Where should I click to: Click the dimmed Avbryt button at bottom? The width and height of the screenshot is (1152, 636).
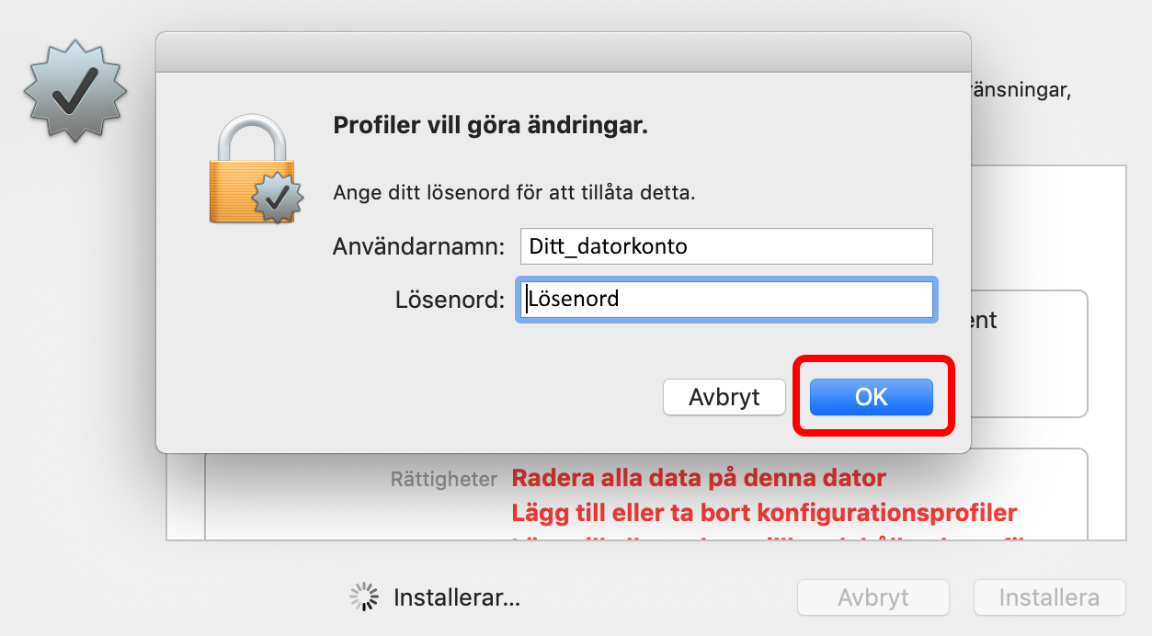[x=873, y=597]
